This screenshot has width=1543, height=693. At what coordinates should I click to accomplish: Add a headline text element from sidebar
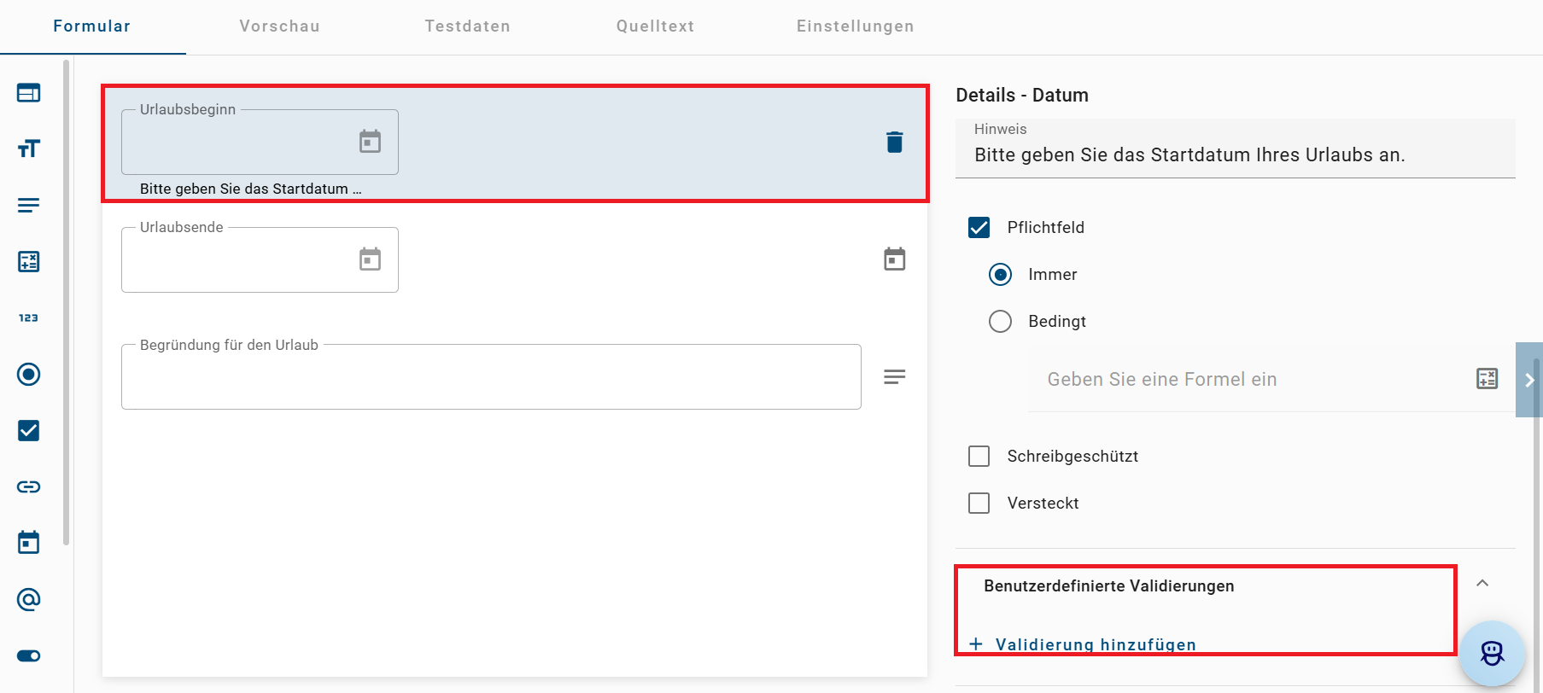28,148
